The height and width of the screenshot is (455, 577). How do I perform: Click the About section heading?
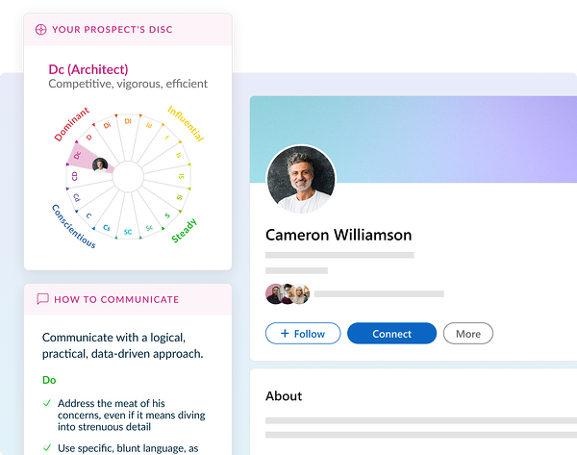tap(284, 395)
